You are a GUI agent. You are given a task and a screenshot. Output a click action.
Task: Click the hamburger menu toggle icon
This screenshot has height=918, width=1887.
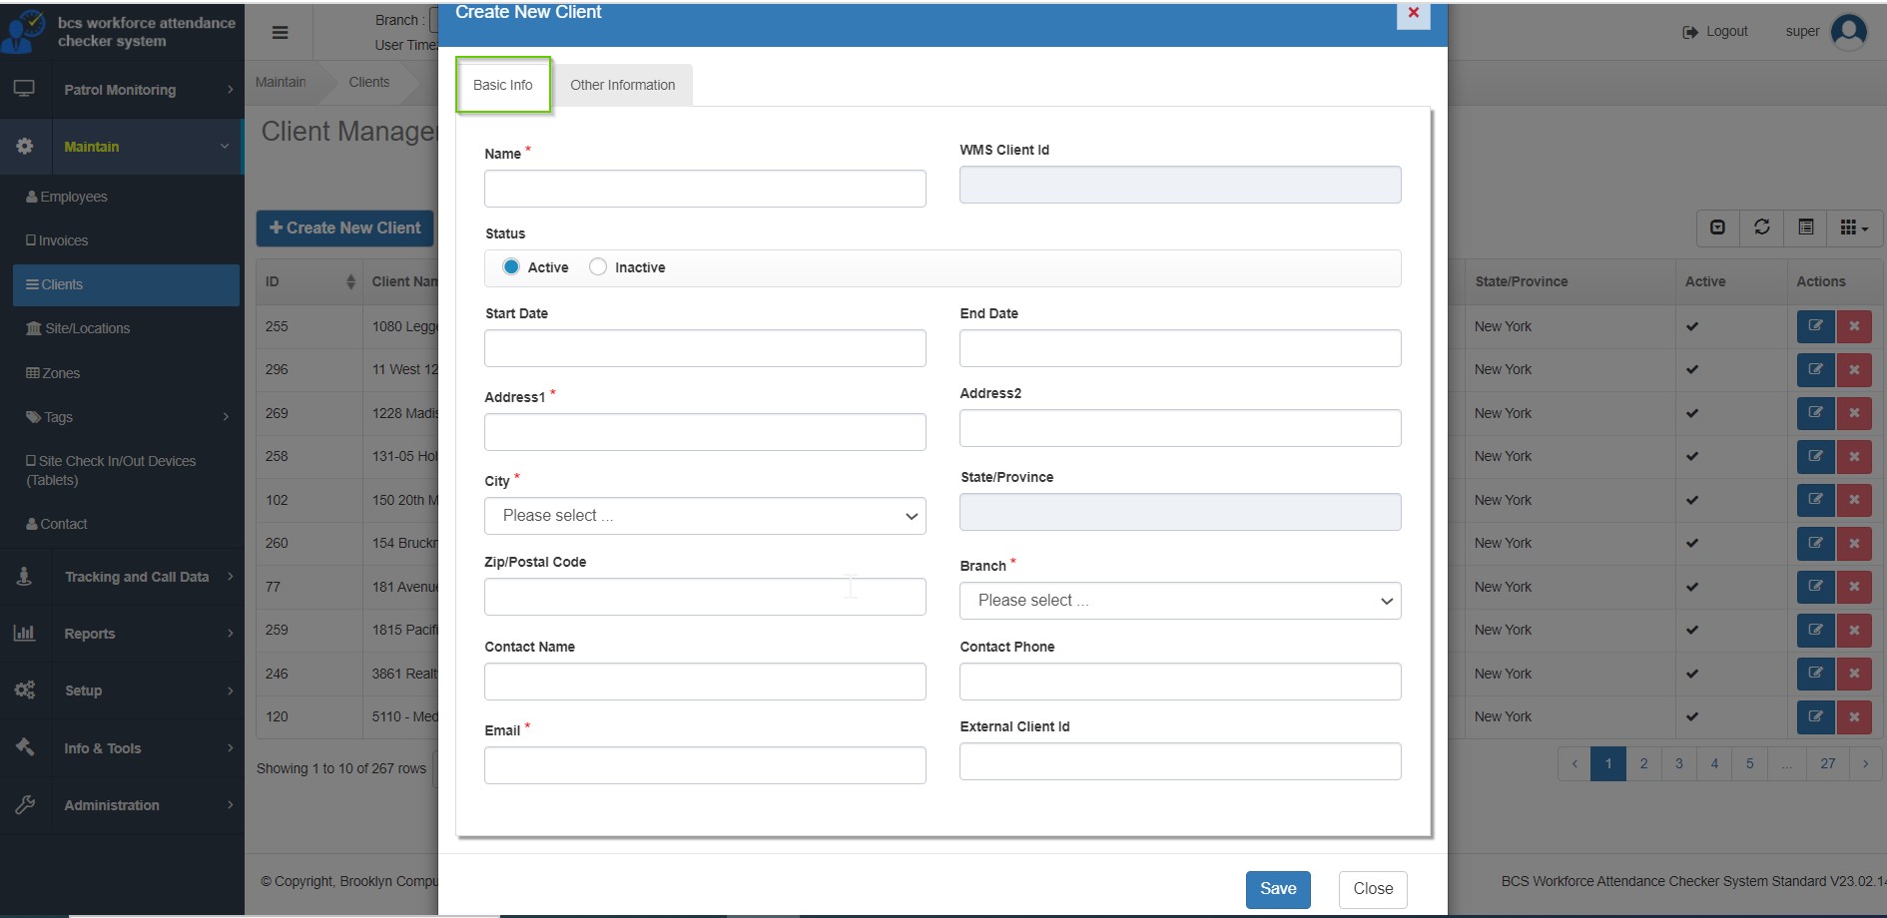[x=280, y=33]
